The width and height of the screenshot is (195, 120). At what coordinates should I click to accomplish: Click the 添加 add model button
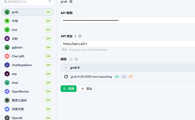pyautogui.click(x=86, y=89)
